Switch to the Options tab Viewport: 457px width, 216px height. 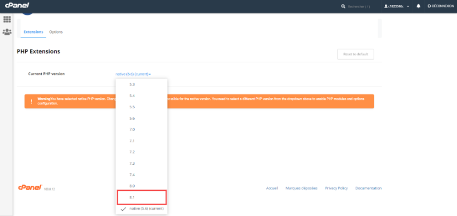pos(56,32)
